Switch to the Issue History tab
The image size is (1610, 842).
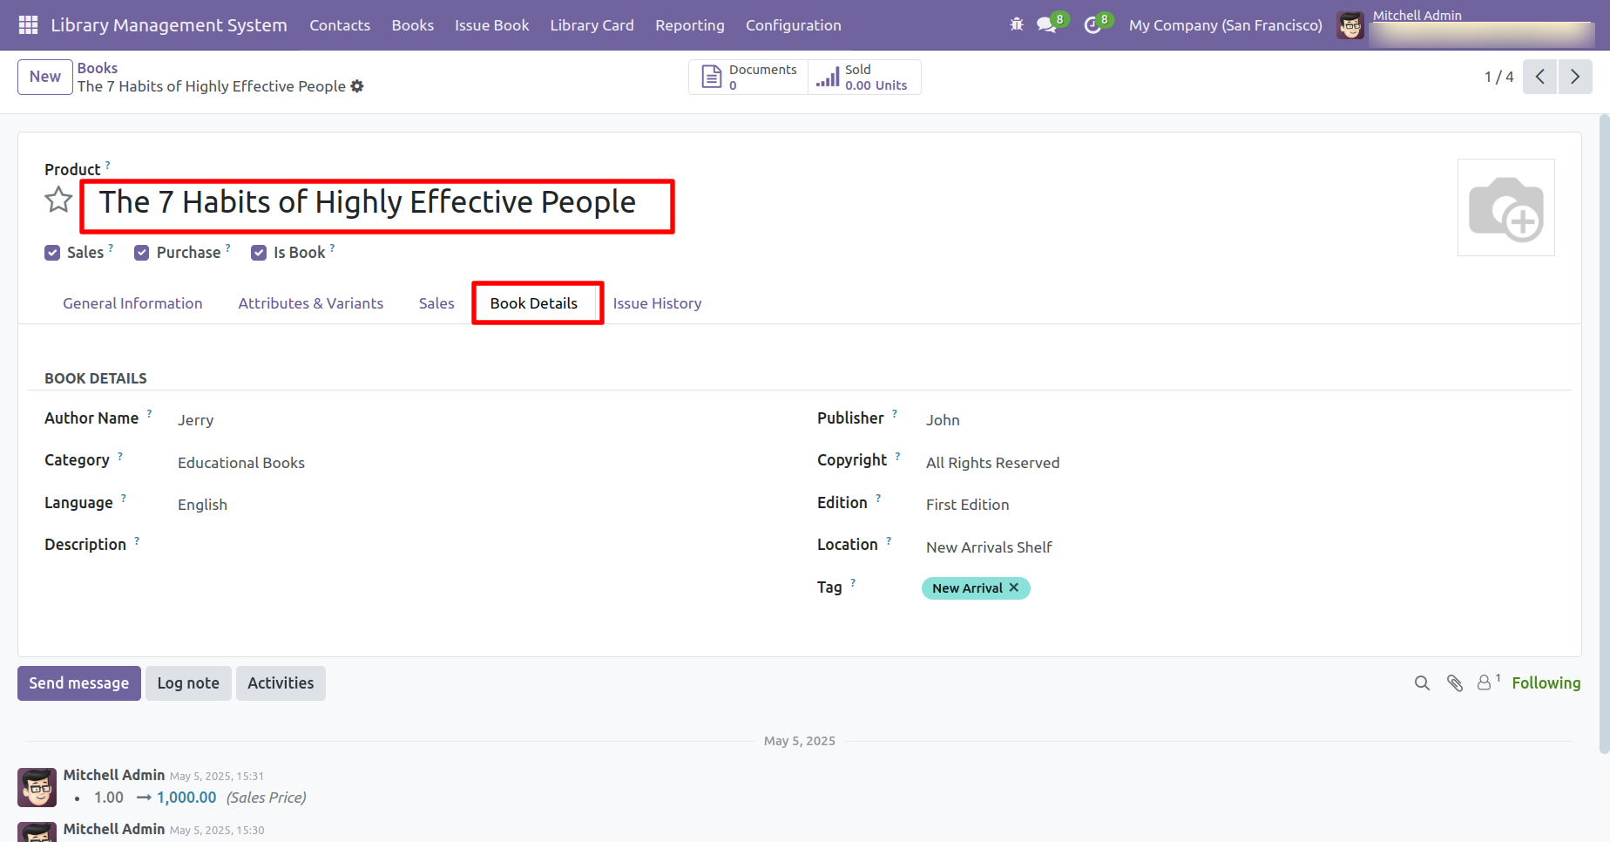pyautogui.click(x=658, y=303)
